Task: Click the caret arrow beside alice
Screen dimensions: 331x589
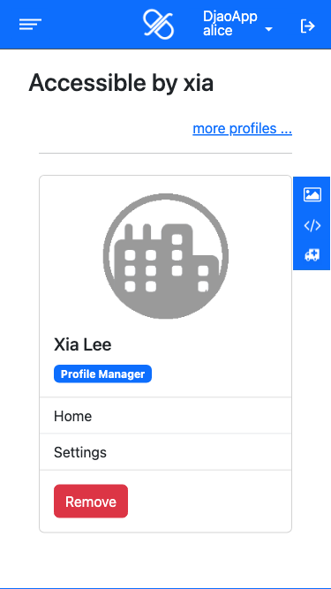Action: tap(268, 29)
